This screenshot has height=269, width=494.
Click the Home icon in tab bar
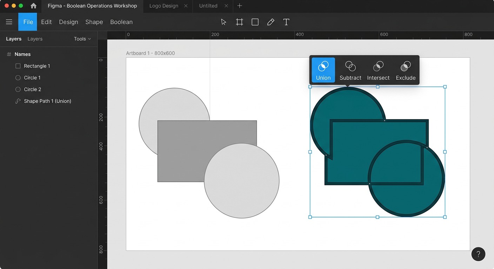point(34,6)
